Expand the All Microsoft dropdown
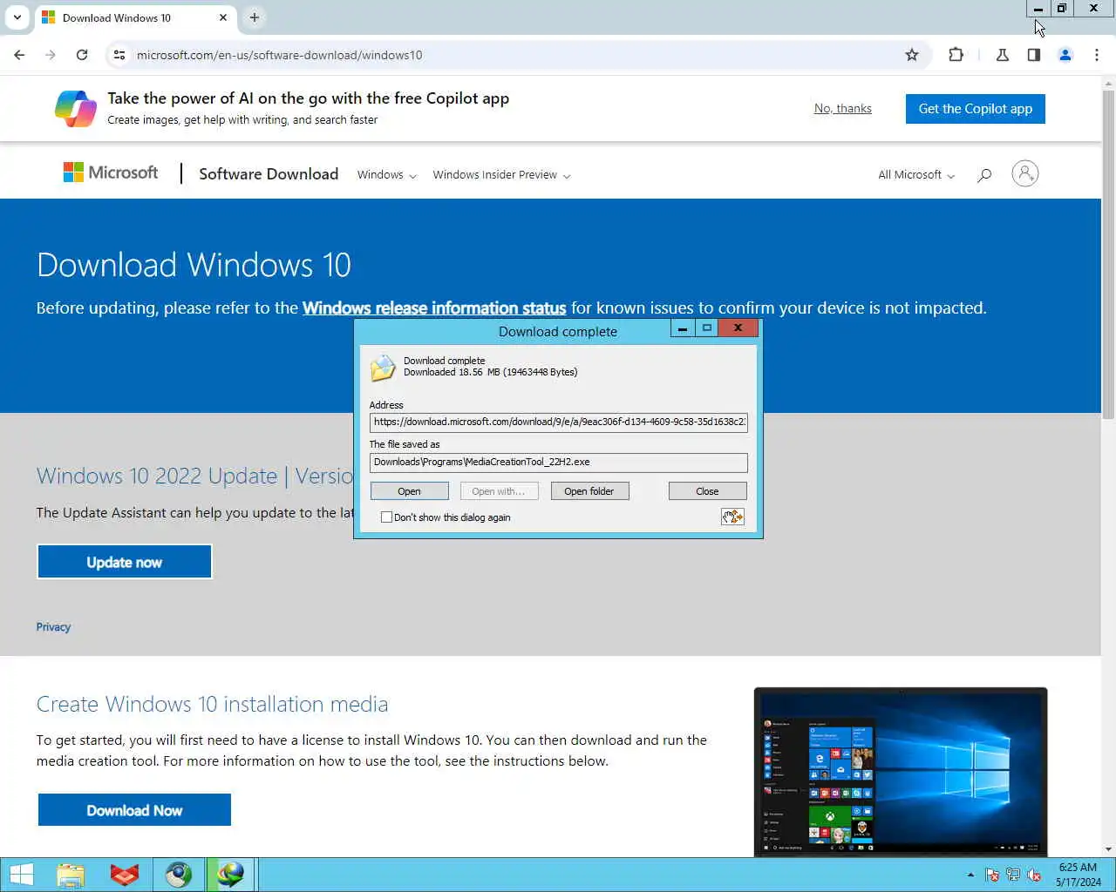This screenshot has height=892, width=1116. coord(915,175)
